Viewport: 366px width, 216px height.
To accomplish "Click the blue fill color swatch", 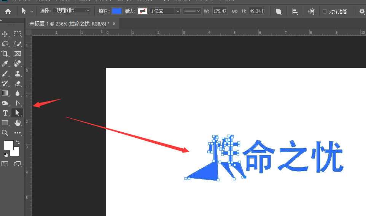I will coord(117,11).
